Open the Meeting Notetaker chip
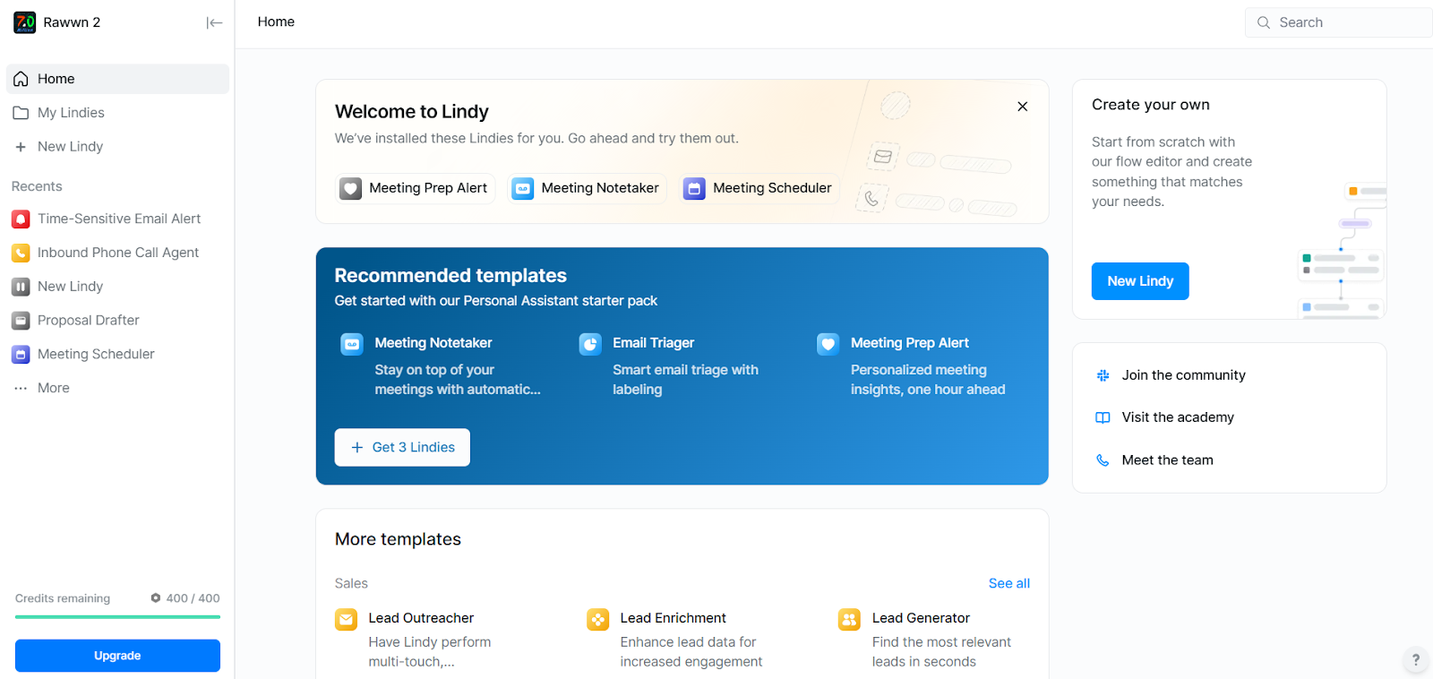 point(587,188)
